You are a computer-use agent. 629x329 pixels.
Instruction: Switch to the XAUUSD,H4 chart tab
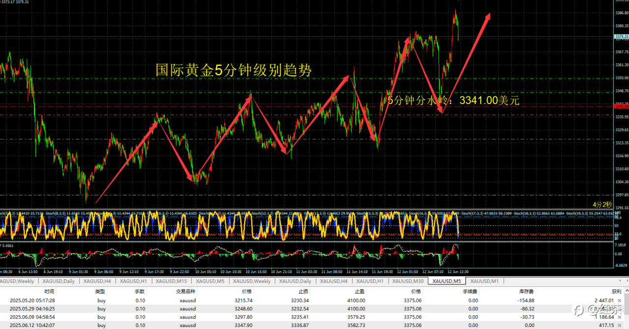[334, 281]
